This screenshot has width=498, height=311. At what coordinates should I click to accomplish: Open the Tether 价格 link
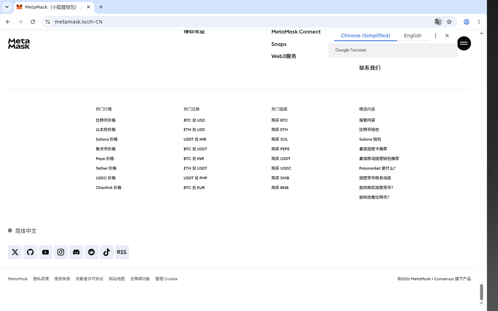(x=106, y=168)
